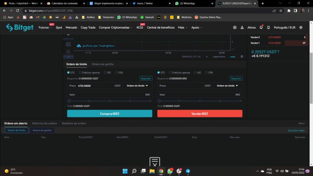The image size is (313, 176).
Task: Open taskbar search
Action: coord(134,171)
